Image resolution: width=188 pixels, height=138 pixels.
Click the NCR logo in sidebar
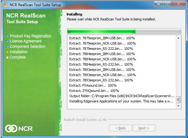coord(19,128)
